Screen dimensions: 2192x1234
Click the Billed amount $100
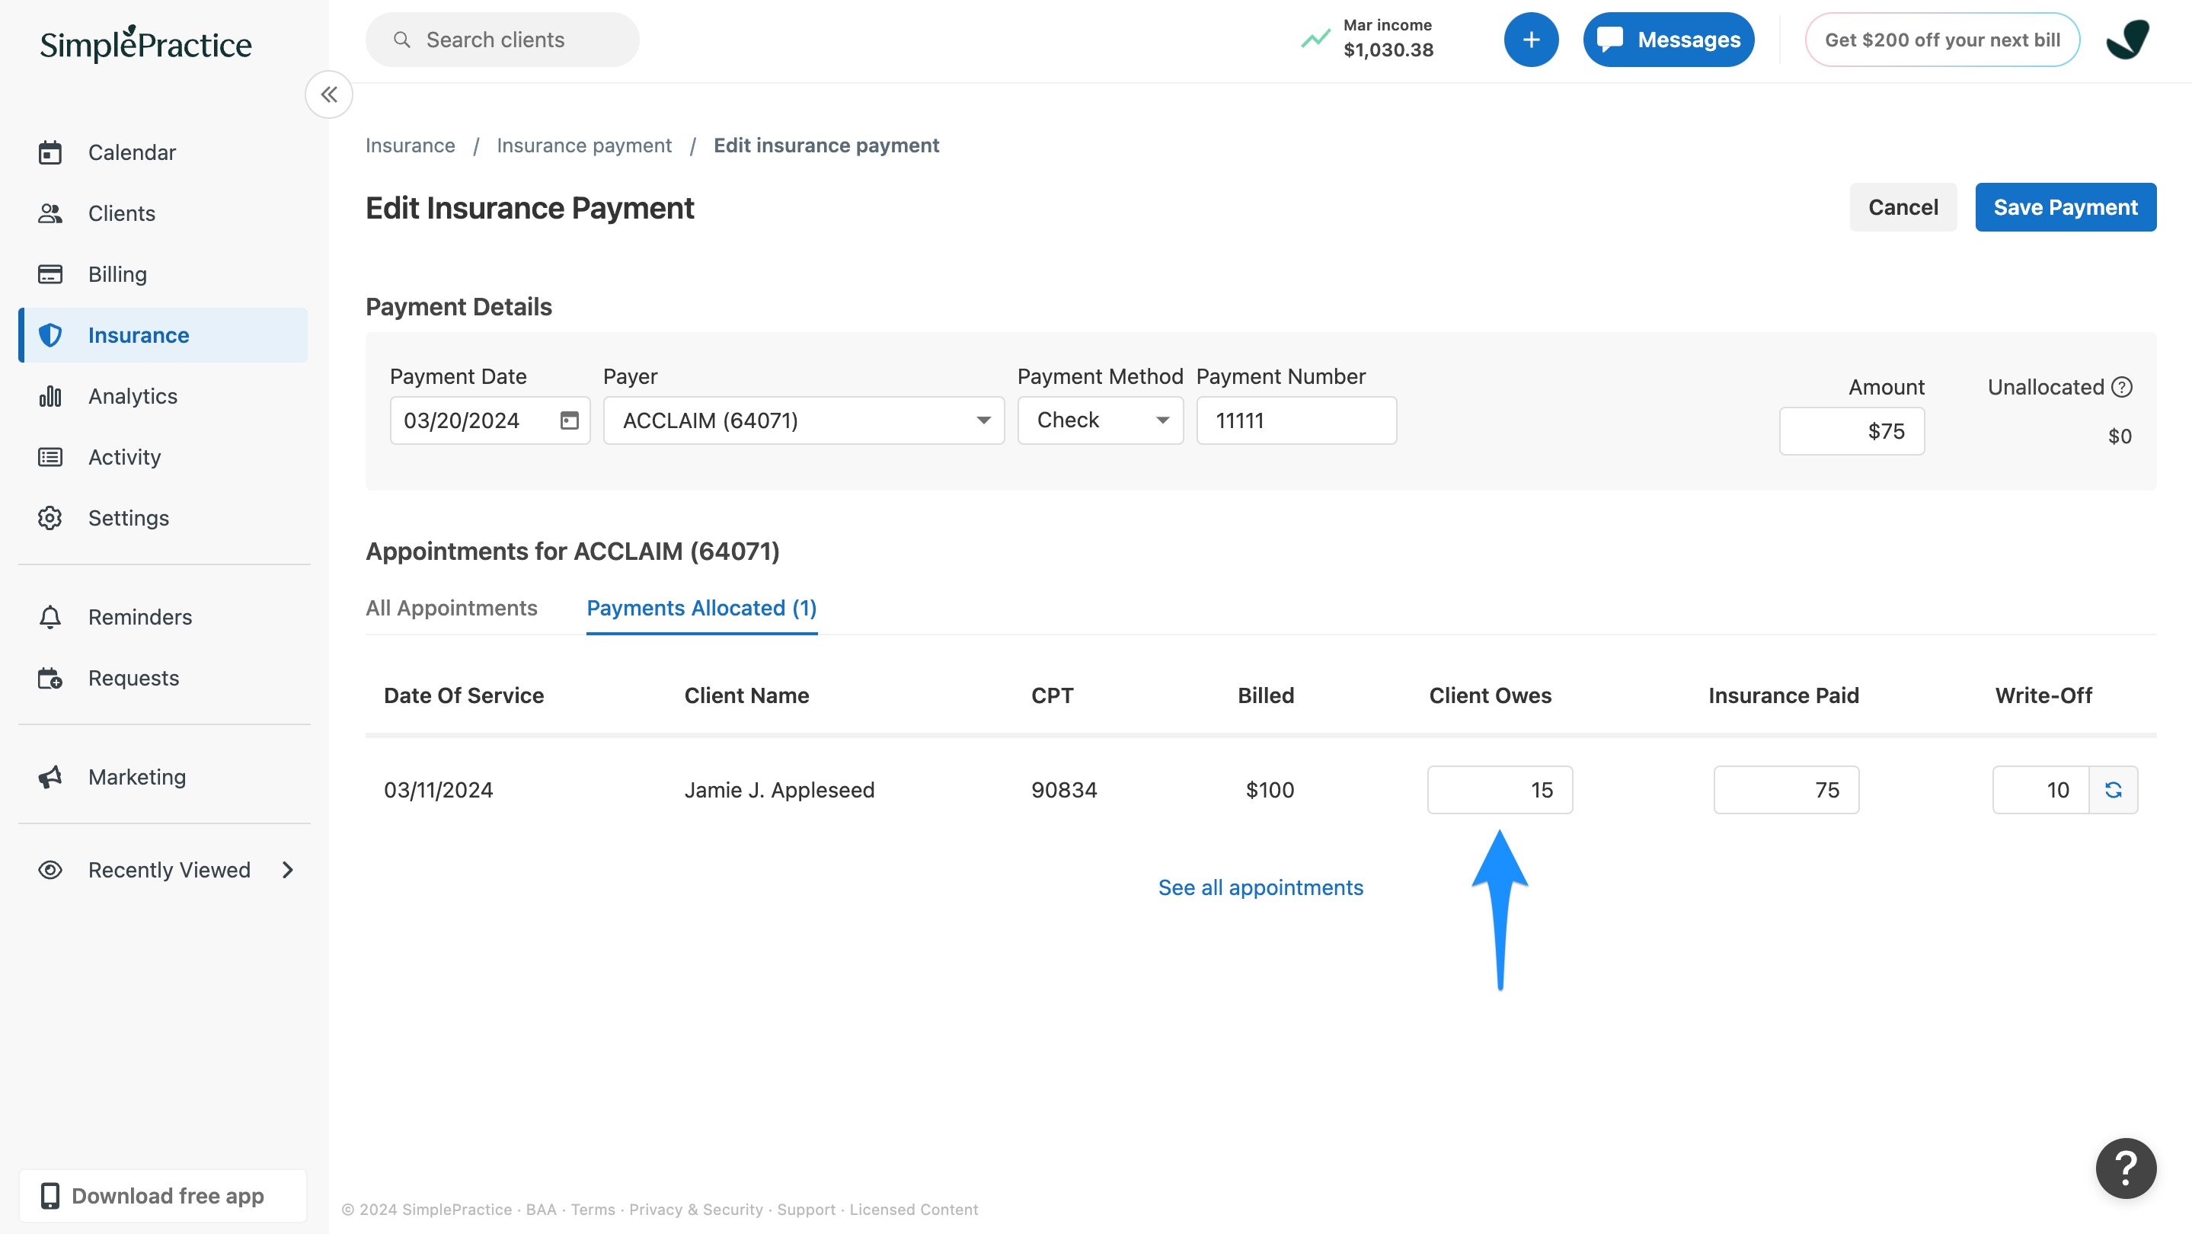1270,790
